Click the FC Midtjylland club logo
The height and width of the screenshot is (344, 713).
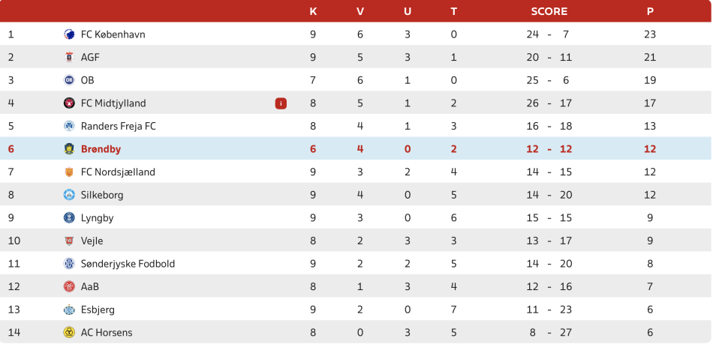pyautogui.click(x=69, y=103)
